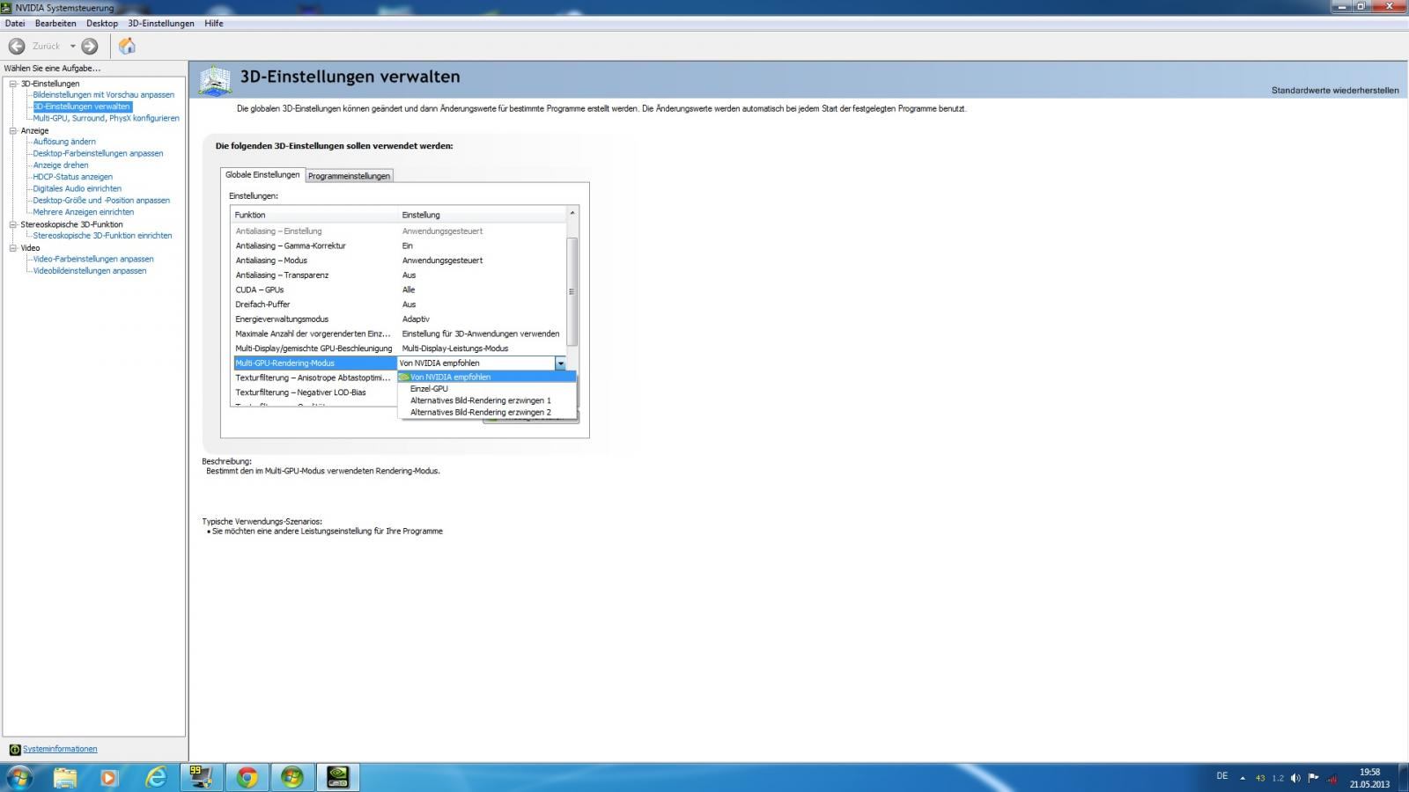Screen dimensions: 1409x792
Task: Select the Antialiasing – Transparenz row
Action: 398,275
